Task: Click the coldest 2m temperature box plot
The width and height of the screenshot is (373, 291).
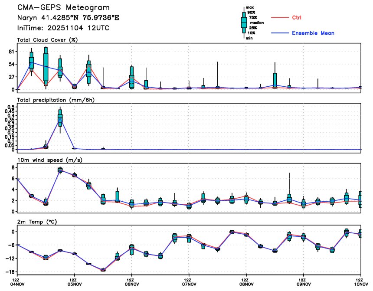Action: (x=103, y=270)
